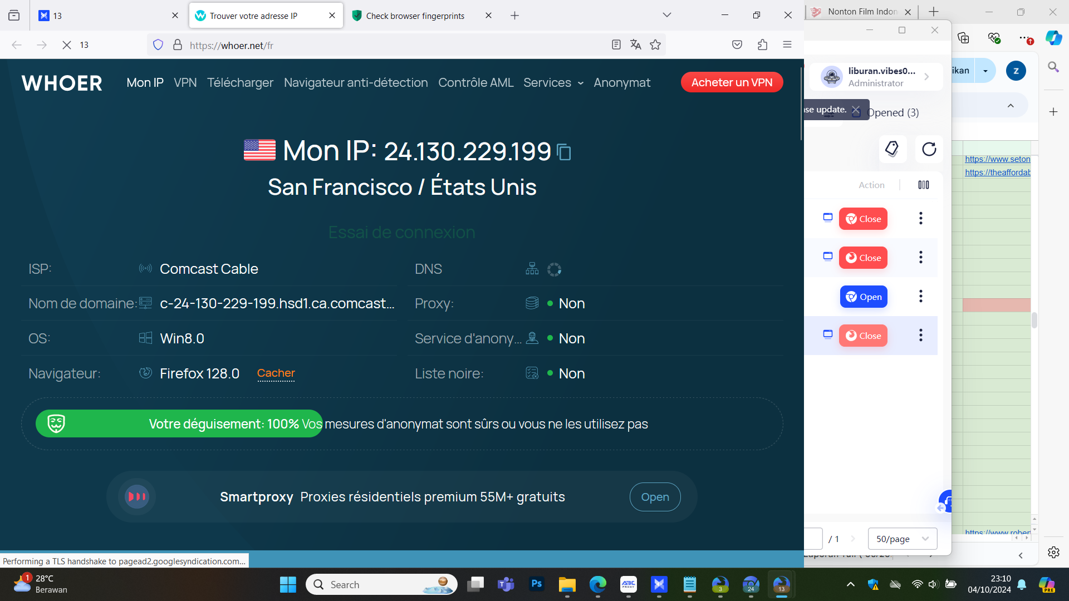Click the Windows Start button
Image resolution: width=1069 pixels, height=601 pixels.
point(288,584)
